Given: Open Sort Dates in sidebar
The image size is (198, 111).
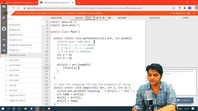Looking at the screenshot, I should tap(14, 80).
